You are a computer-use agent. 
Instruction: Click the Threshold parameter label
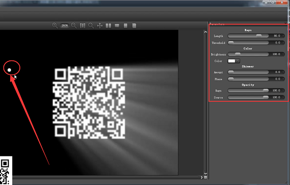(218, 43)
